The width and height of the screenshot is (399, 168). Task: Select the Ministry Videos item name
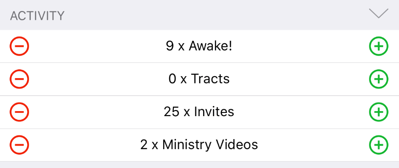(210, 145)
